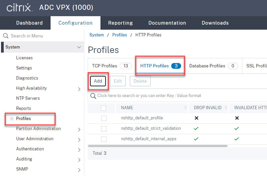Viewport: 267px width, 176px height.
Task: Expand the User Administration submenu
Action: [79, 140]
